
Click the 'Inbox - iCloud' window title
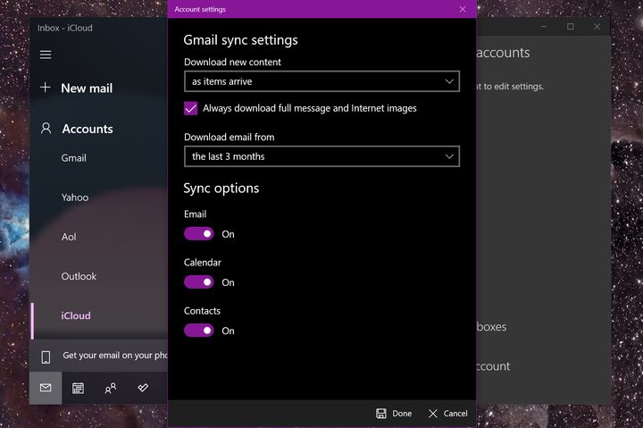(65, 28)
